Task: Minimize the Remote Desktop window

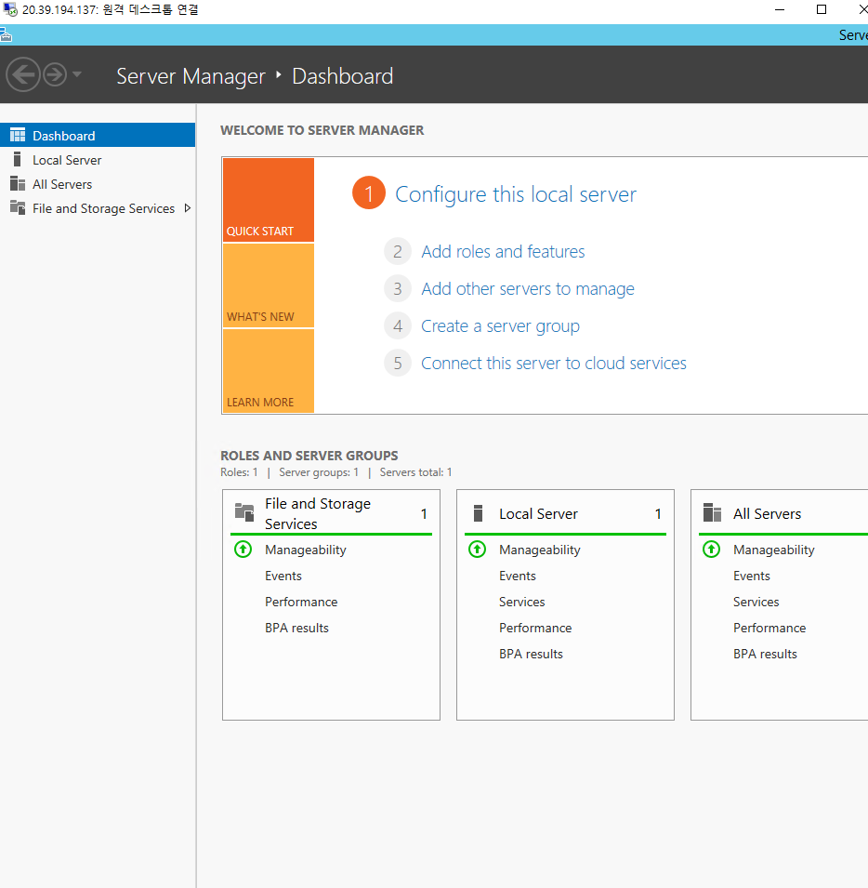Action: pos(780,9)
